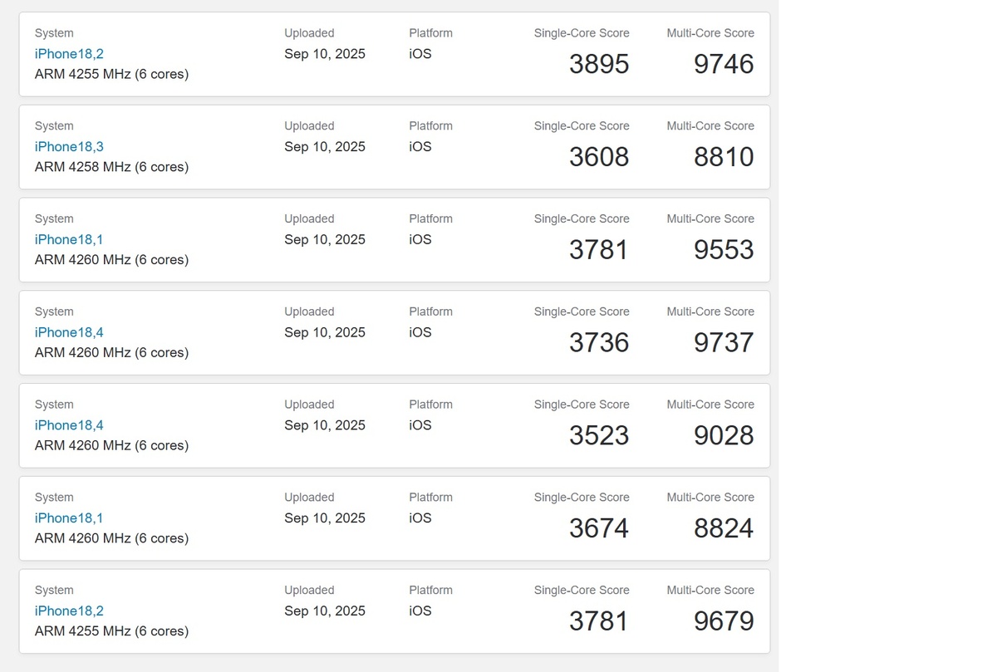
Task: Select the iPhone18,4 link in the fifth result
Action: 69,425
